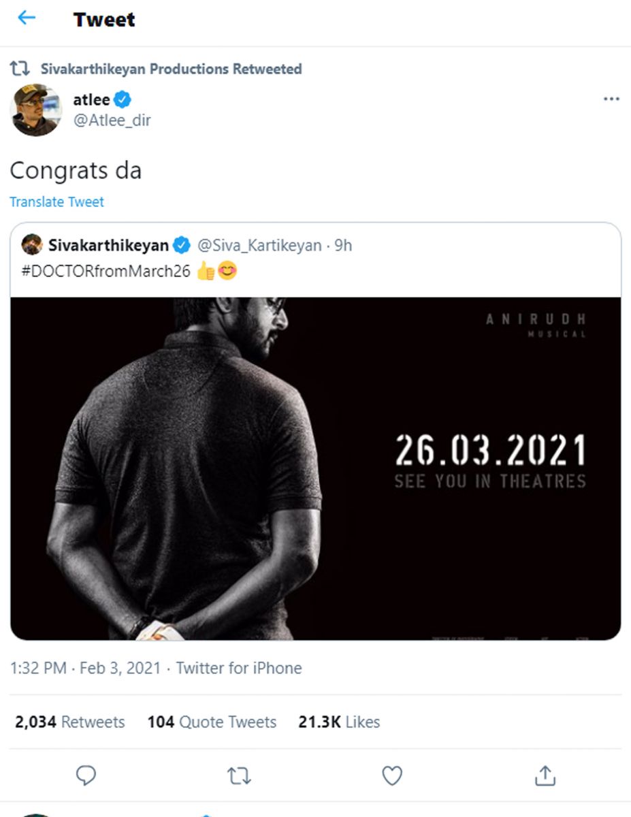The image size is (631, 817).
Task: Open Sivakarthikeyan Productions Retweeted link
Action: (x=171, y=69)
